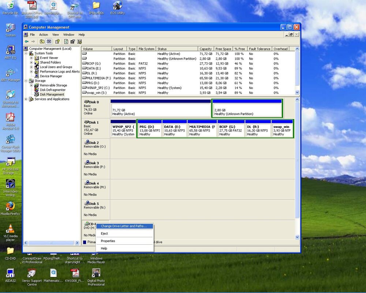Sort by the Capacity column header

(x=205, y=49)
